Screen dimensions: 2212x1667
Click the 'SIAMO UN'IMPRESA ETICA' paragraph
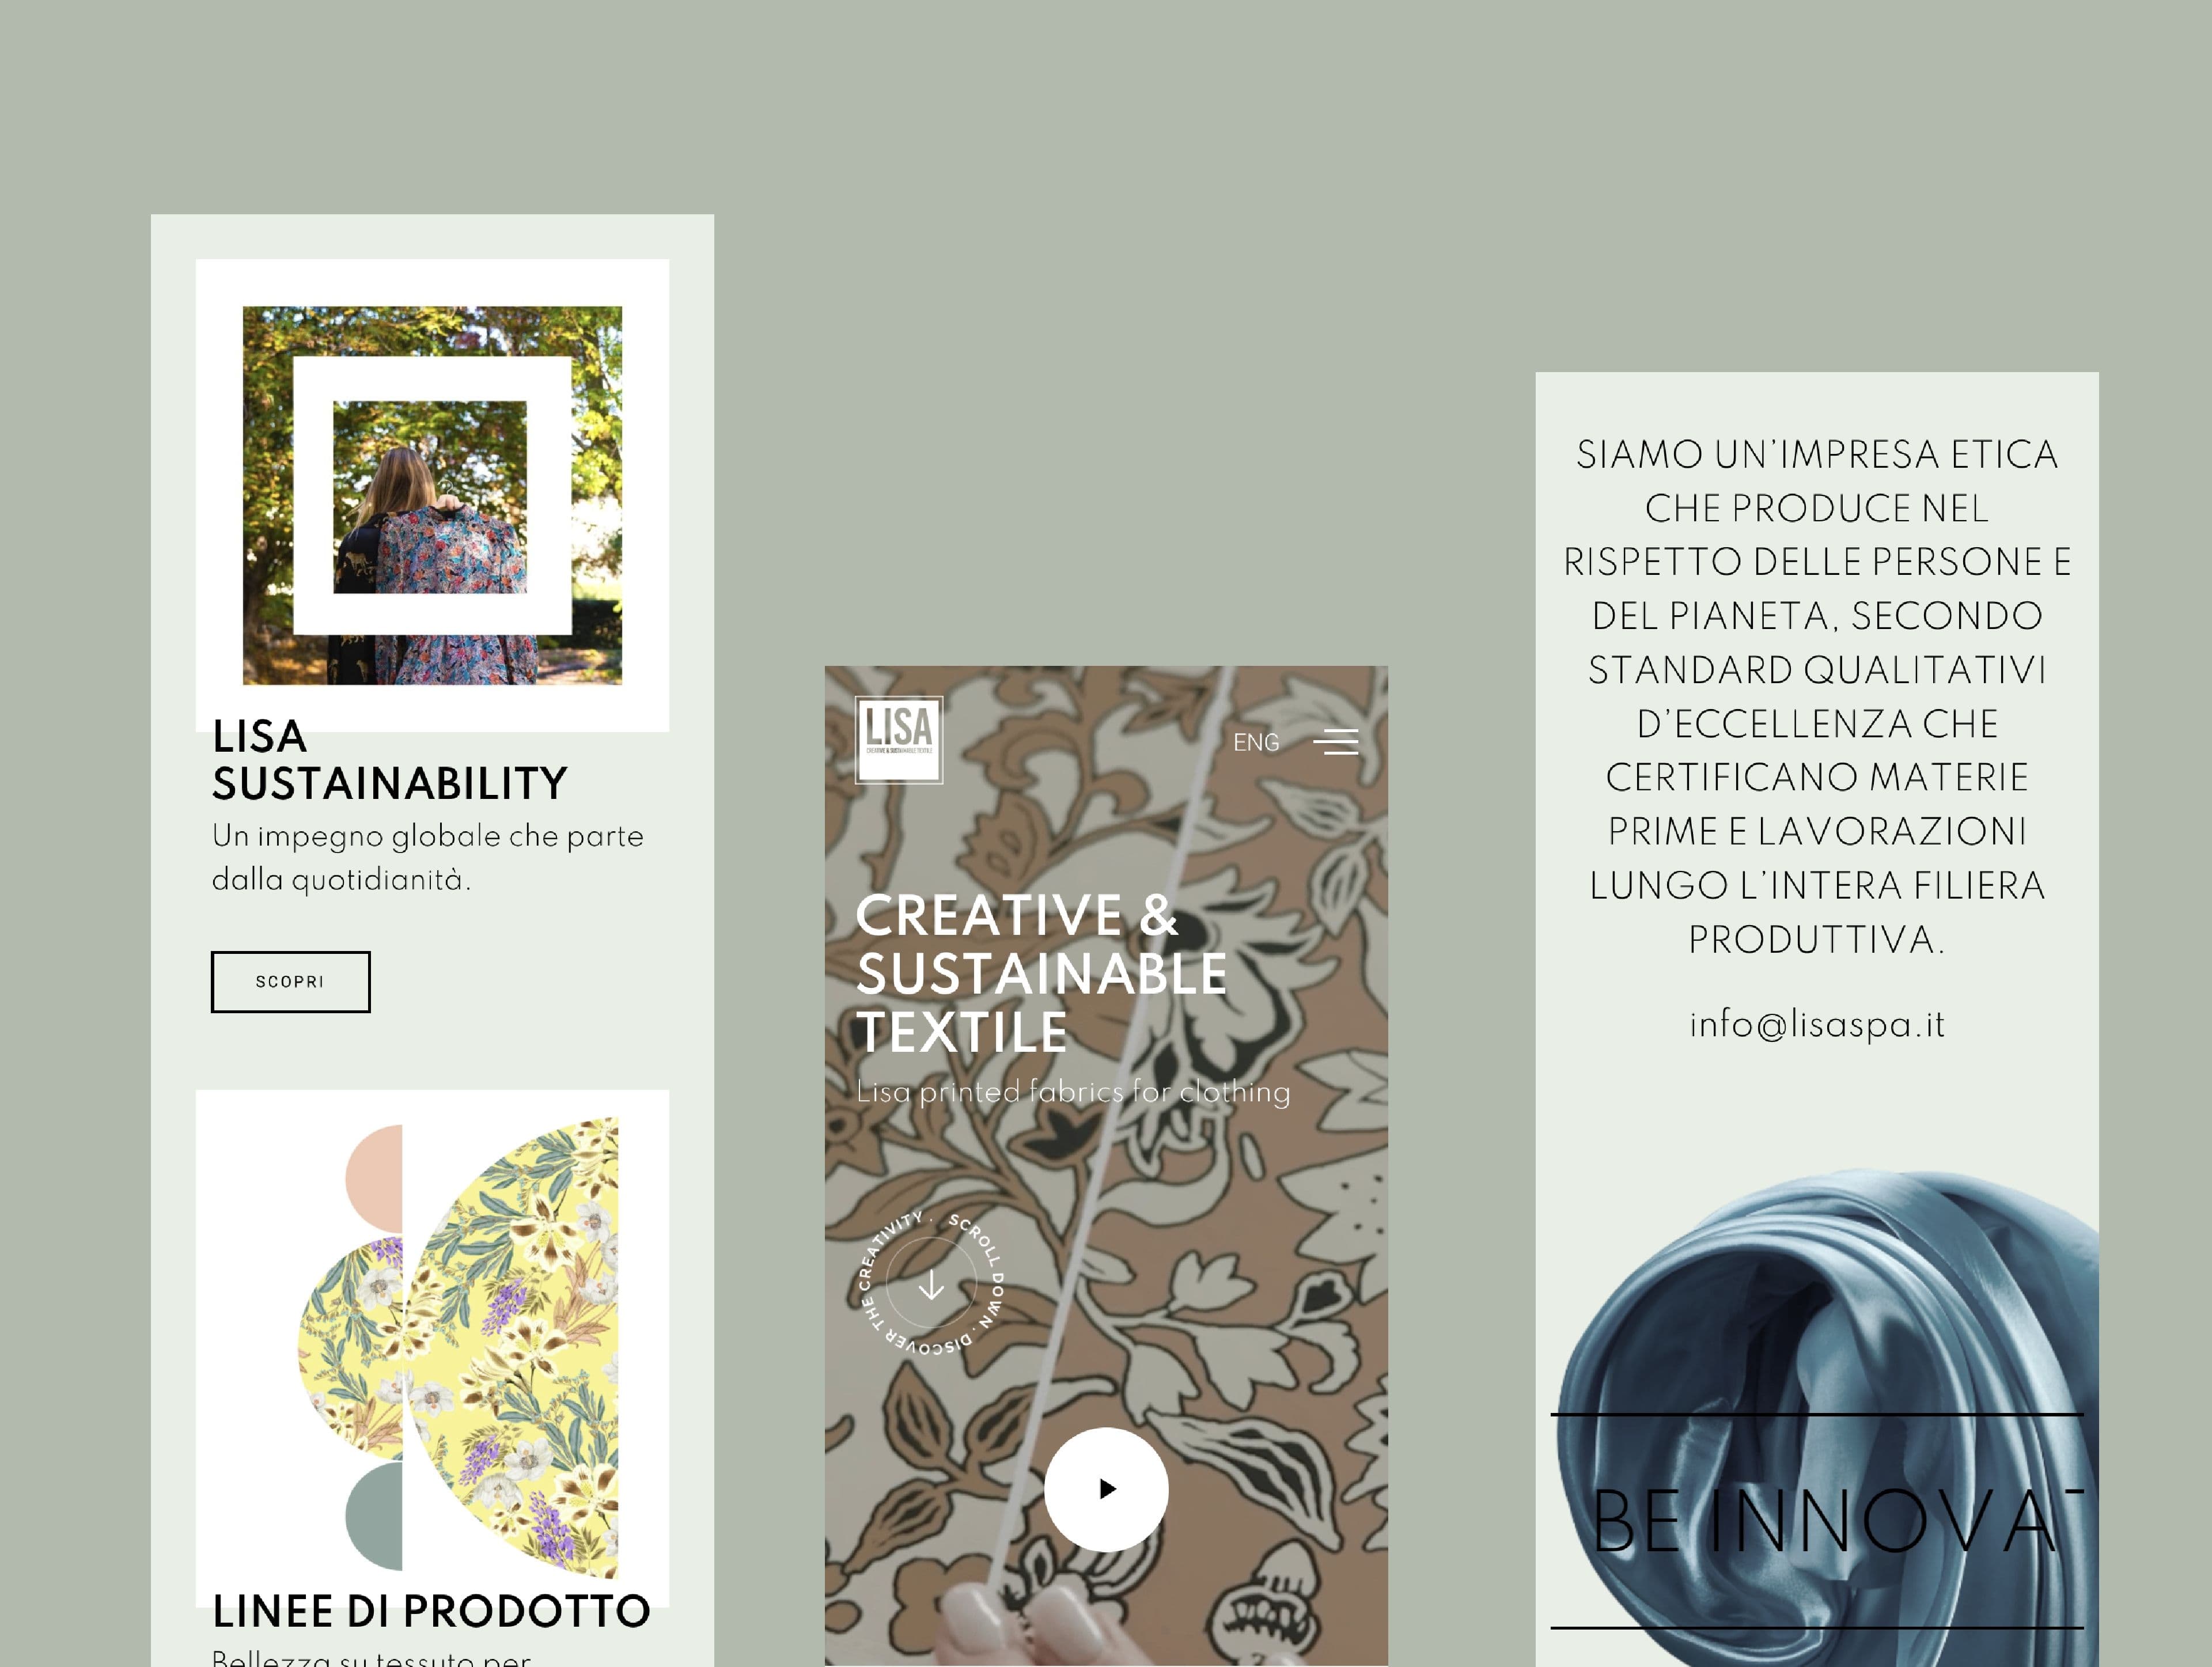(1817, 696)
